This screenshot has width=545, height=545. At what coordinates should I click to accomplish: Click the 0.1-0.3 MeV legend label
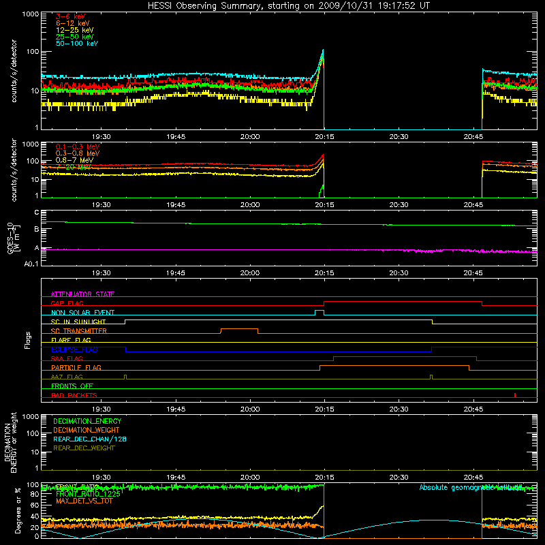78,146
